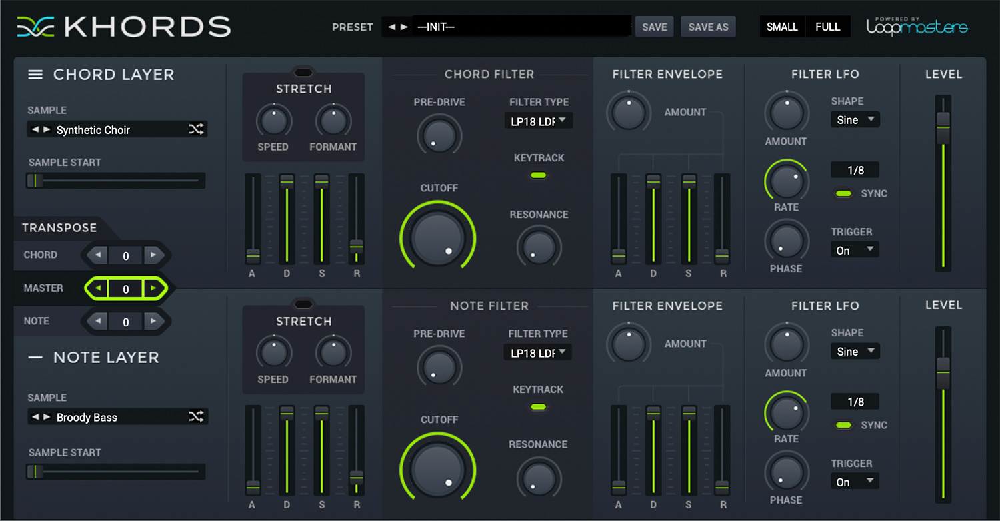Screen dimensions: 1000x521
Task: Save the current preset
Action: coord(654,27)
